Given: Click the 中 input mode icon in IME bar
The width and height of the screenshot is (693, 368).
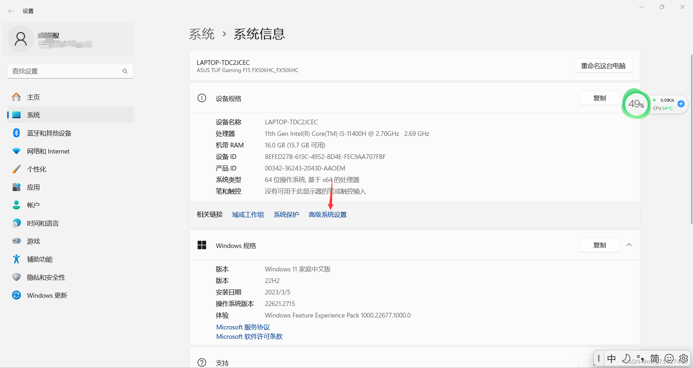Looking at the screenshot, I should (611, 359).
